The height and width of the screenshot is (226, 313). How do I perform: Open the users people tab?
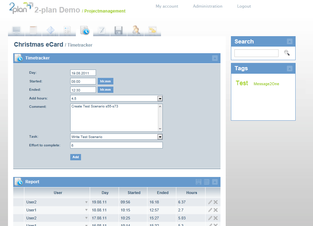point(136,31)
